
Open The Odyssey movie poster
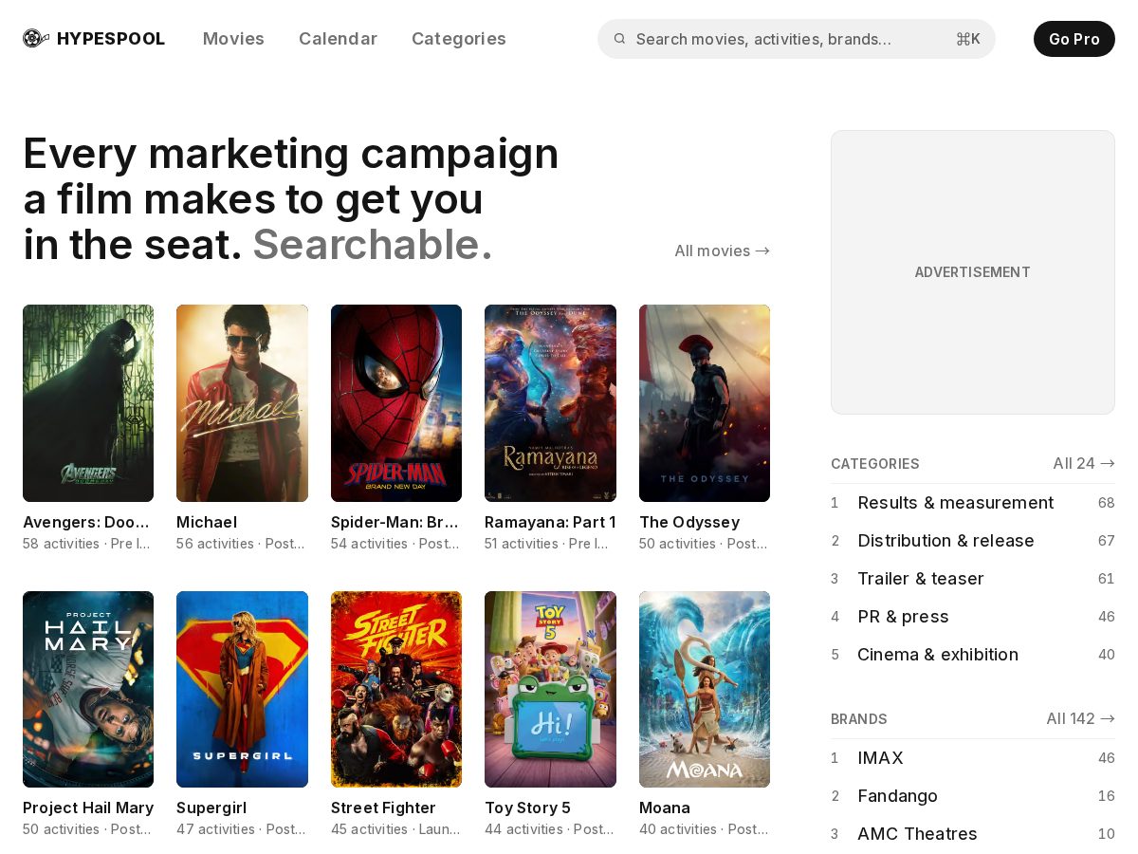click(705, 403)
